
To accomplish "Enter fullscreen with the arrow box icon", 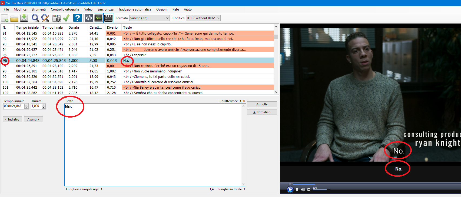I will pos(309,190).
